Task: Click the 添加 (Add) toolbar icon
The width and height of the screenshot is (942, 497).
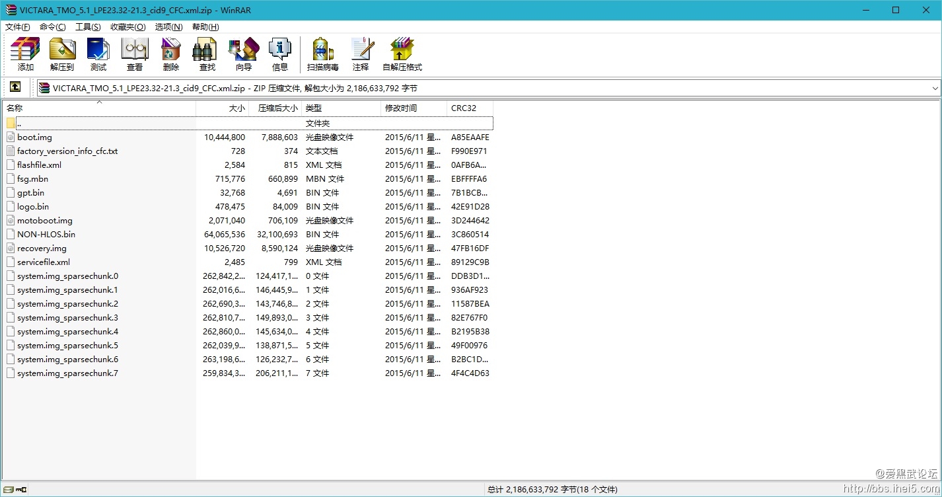Action: tap(25, 49)
